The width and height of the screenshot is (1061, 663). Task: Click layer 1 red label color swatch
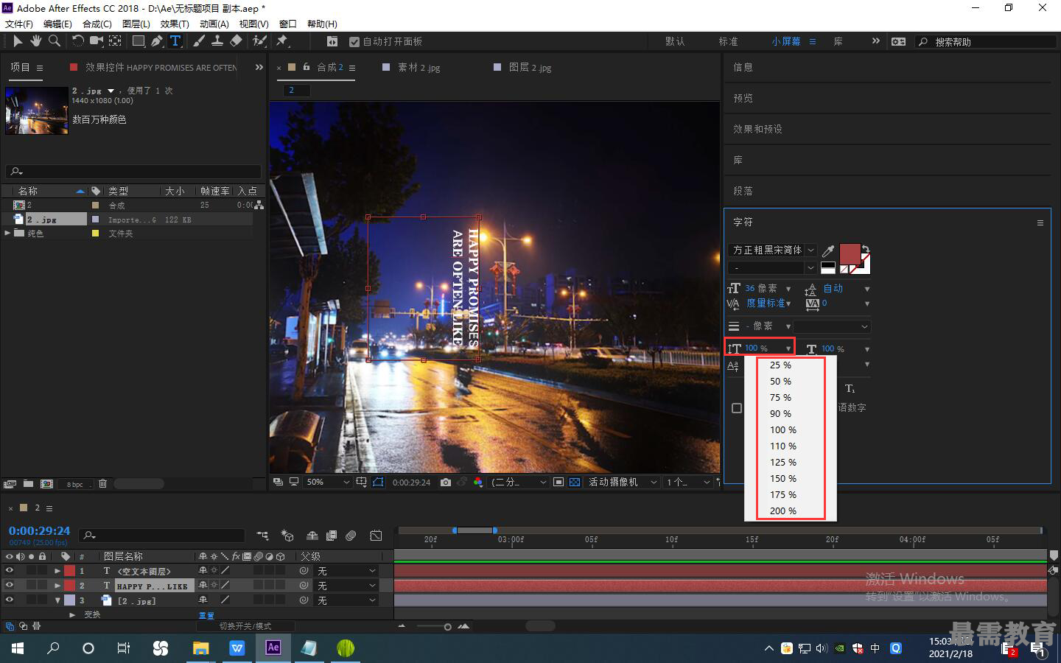69,571
